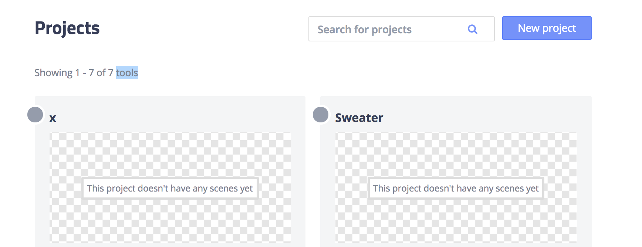Click the no-scenes message inside Sweater's card
642x247 pixels.
pyautogui.click(x=456, y=188)
